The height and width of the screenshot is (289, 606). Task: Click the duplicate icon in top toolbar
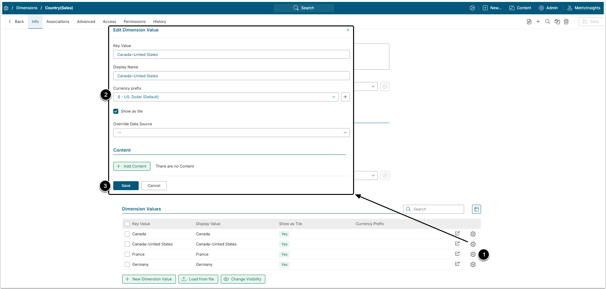(557, 22)
